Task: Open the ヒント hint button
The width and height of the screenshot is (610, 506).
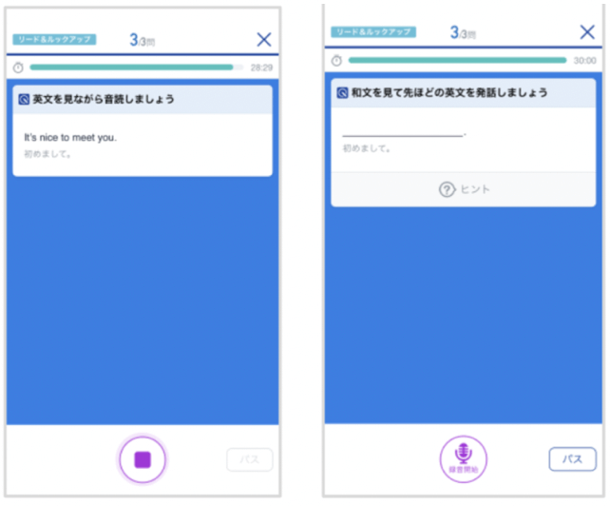Action: [464, 189]
